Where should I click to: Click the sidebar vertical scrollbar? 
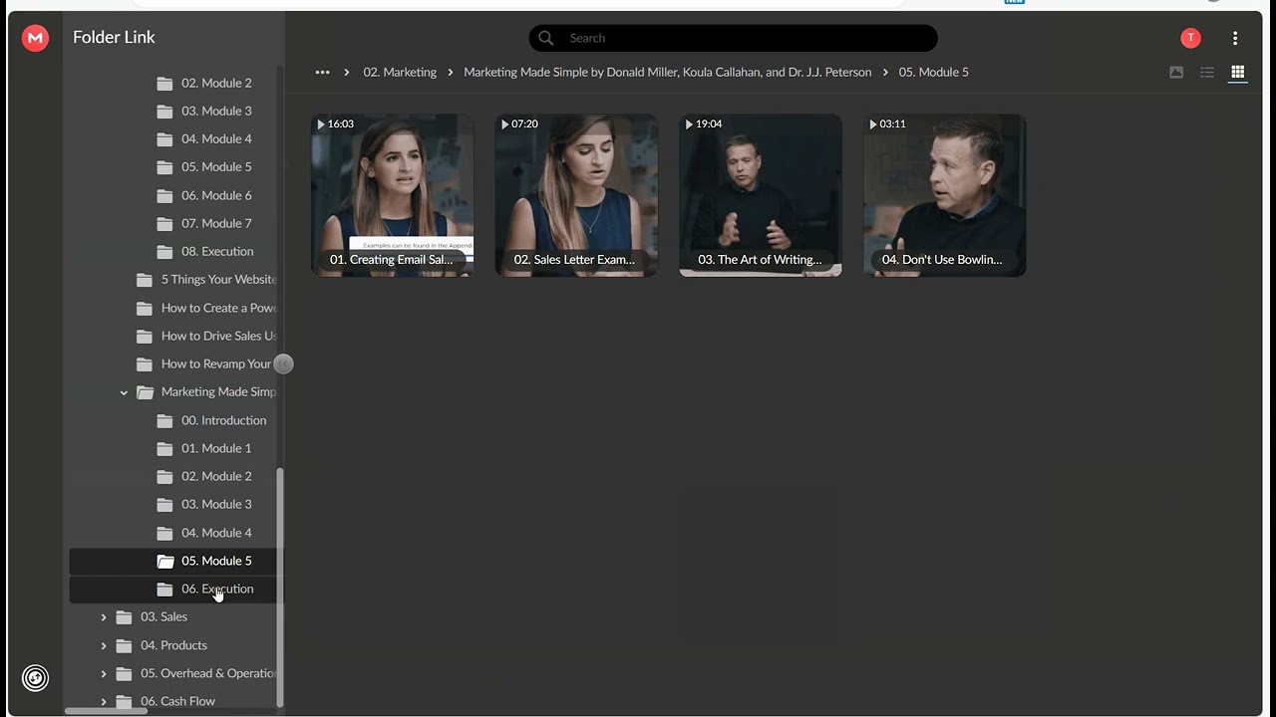point(280,588)
